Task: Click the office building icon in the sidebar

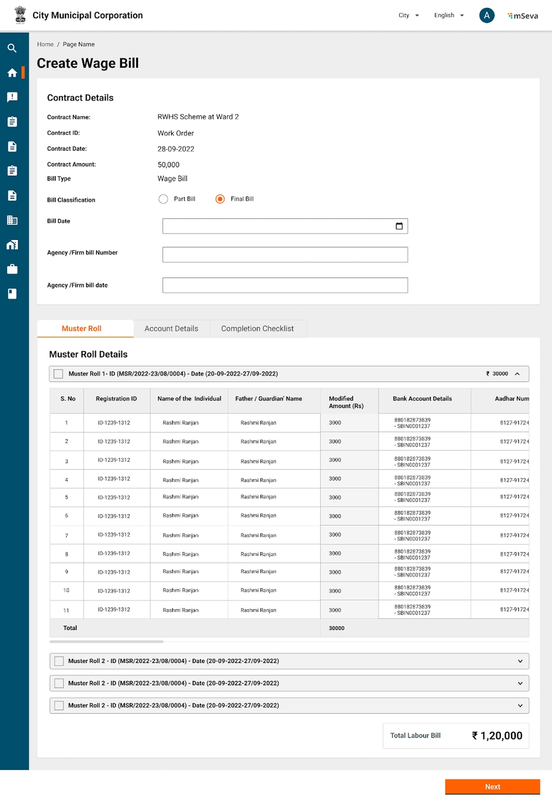Action: tap(12, 220)
